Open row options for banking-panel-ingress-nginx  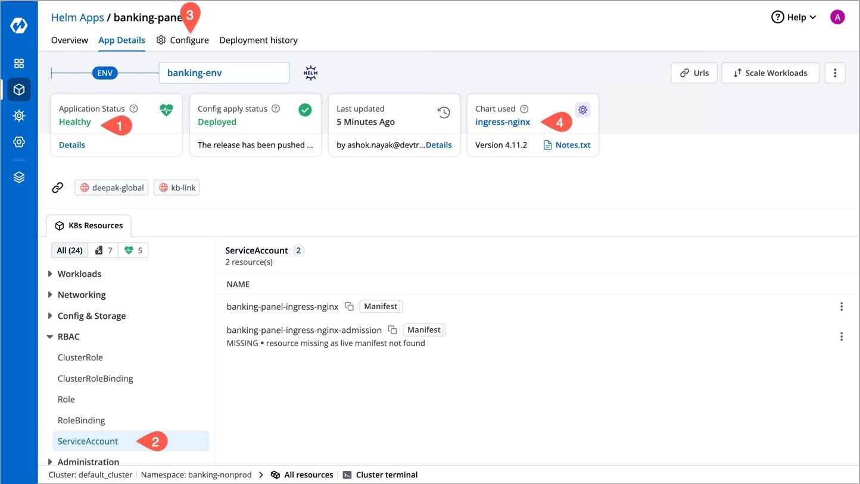(841, 307)
